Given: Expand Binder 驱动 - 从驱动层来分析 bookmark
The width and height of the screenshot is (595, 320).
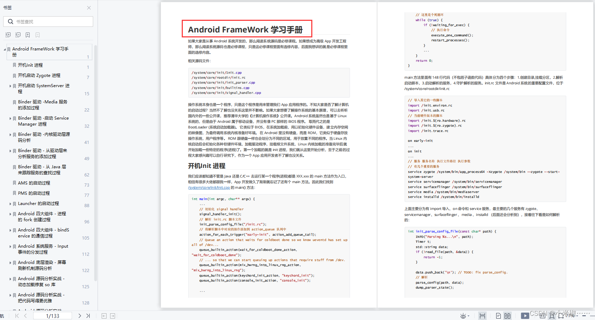Looking at the screenshot, I should [10, 151].
